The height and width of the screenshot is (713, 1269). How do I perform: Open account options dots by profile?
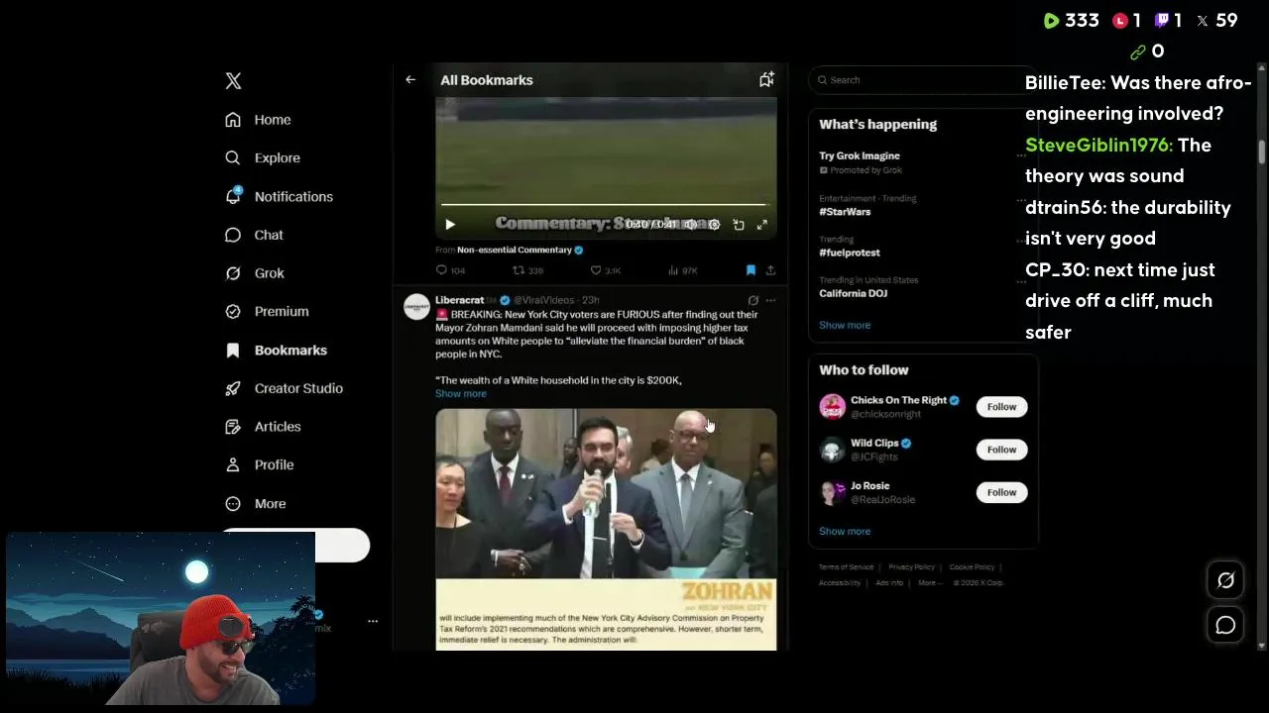pyautogui.click(x=373, y=622)
